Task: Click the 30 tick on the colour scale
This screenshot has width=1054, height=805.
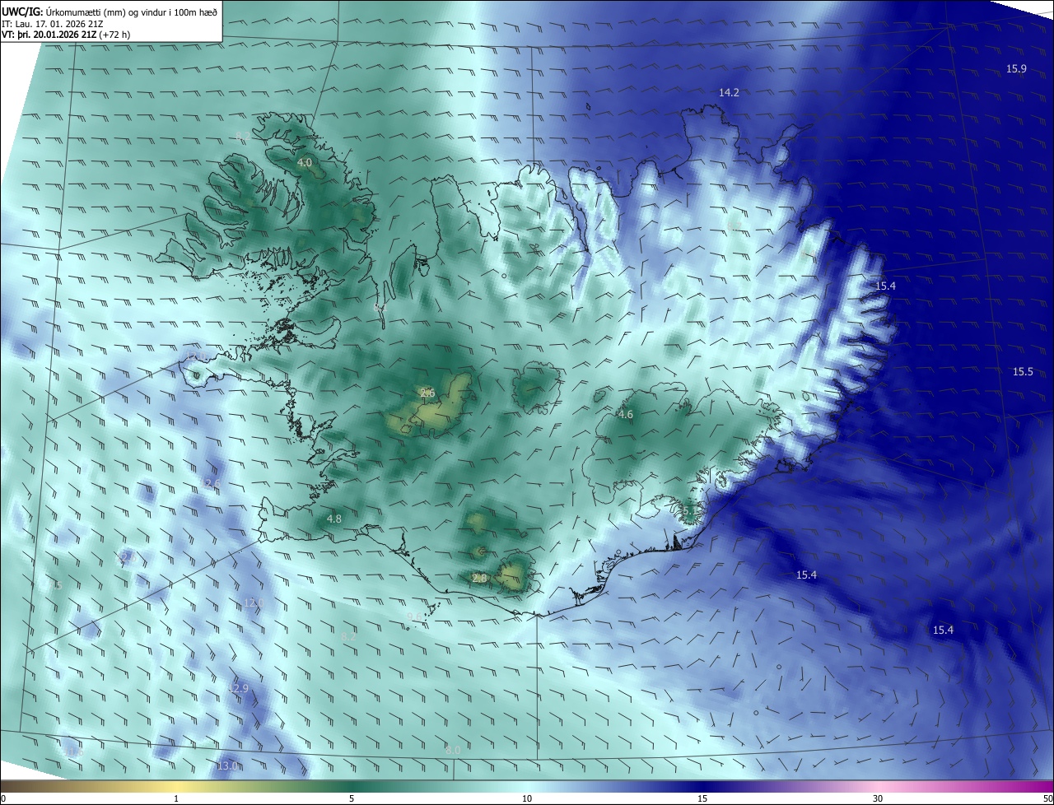Action: pos(878,798)
